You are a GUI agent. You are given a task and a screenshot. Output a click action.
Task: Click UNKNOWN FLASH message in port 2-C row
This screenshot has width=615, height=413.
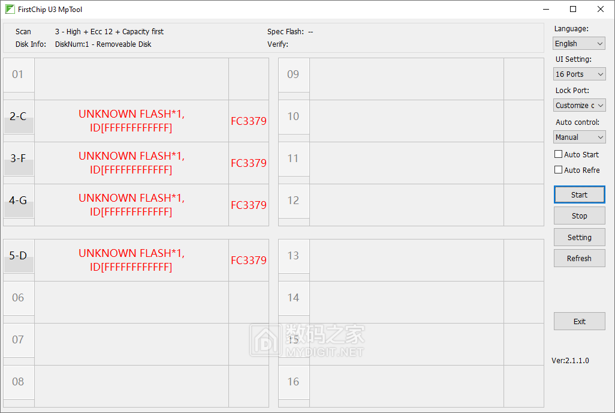point(131,121)
